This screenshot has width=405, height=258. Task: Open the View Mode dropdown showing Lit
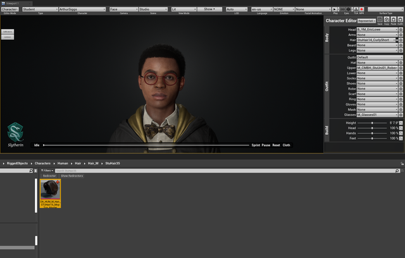[184, 9]
